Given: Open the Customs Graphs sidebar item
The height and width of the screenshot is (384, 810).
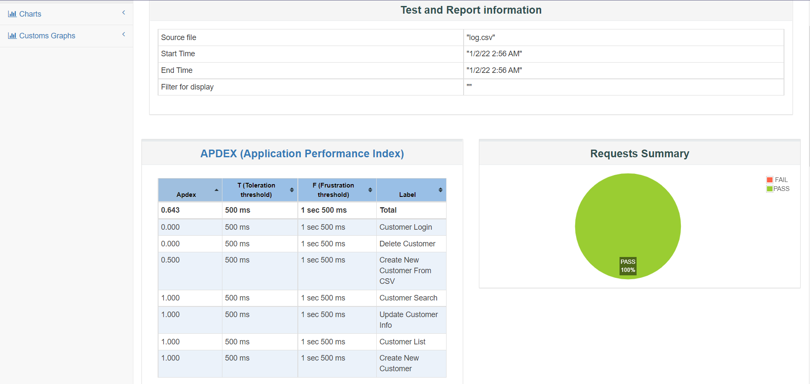Looking at the screenshot, I should coord(47,35).
